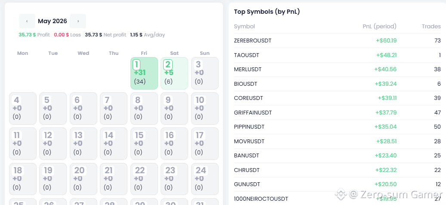Click the Net profit 35.73 $ summary

click(x=105, y=35)
